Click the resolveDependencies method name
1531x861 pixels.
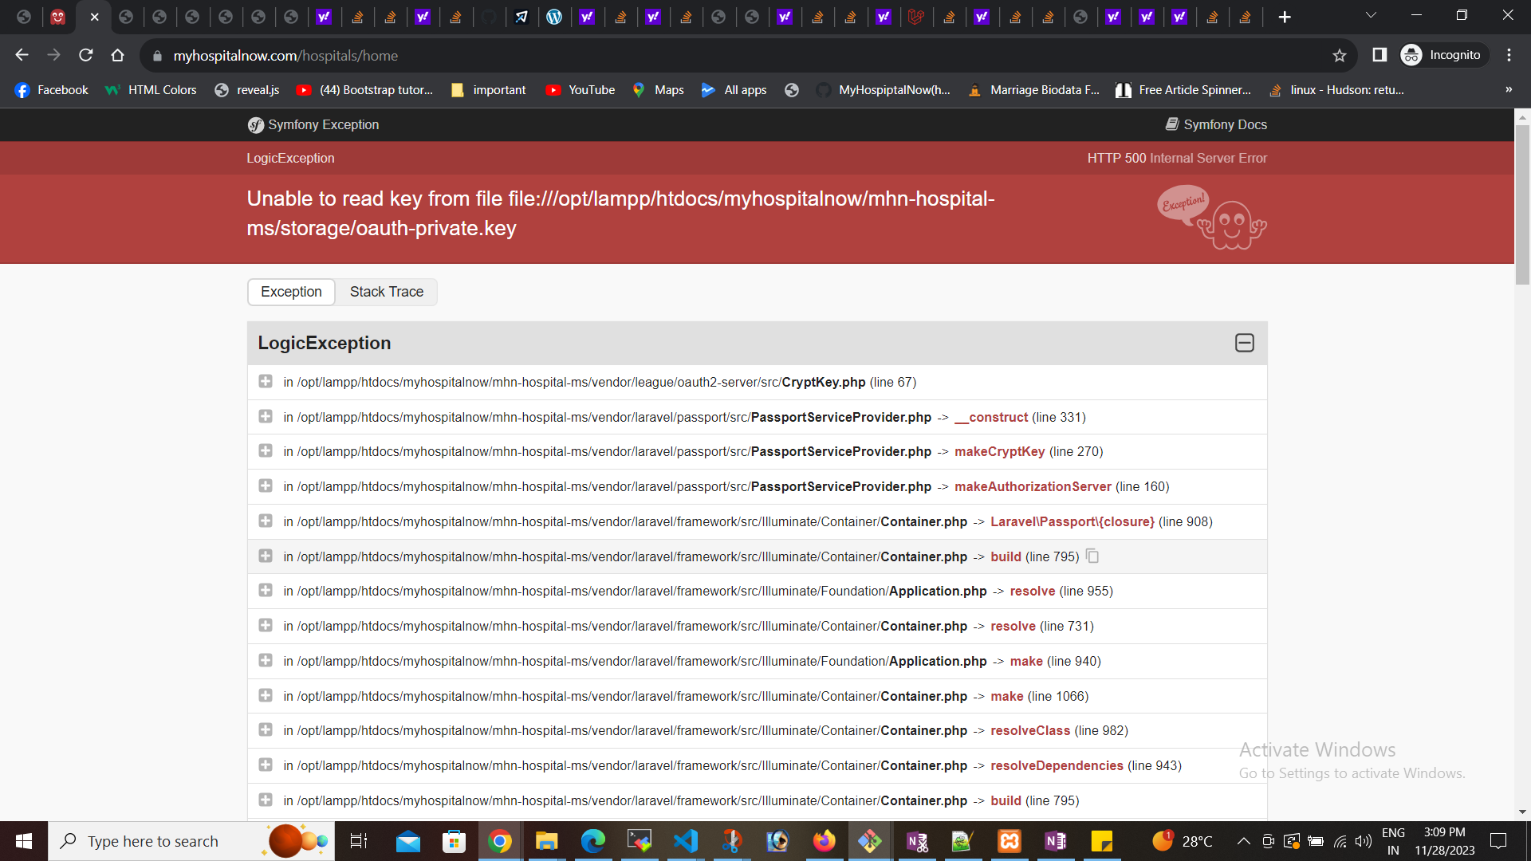click(x=1057, y=765)
